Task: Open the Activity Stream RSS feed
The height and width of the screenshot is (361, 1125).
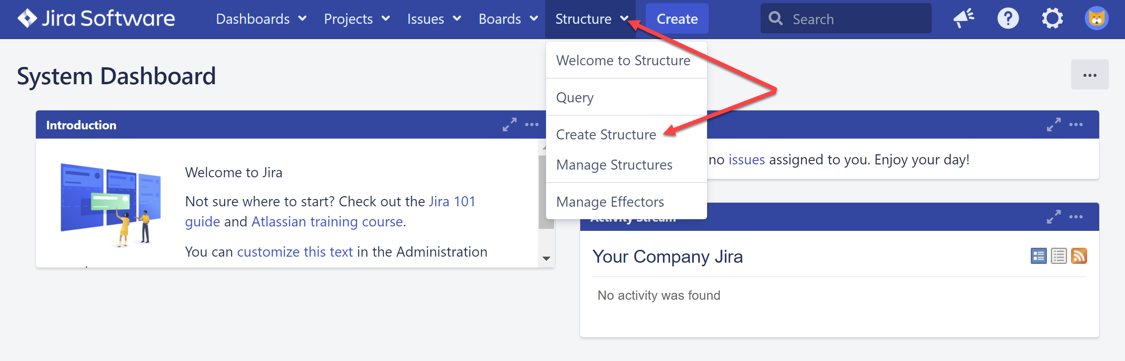Action: [x=1079, y=256]
